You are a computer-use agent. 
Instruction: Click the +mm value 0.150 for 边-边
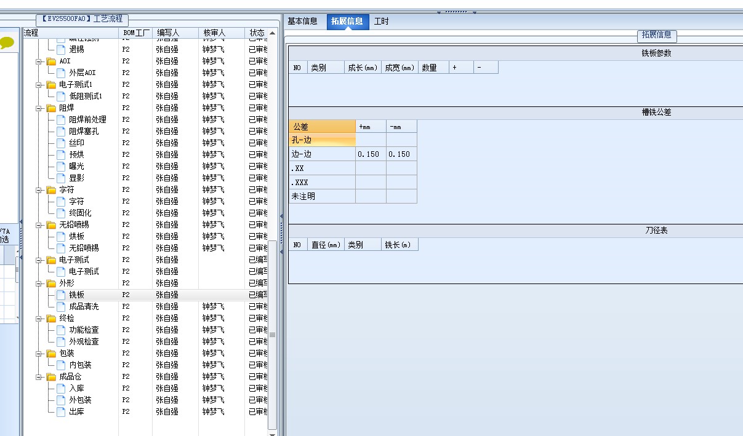(371, 154)
